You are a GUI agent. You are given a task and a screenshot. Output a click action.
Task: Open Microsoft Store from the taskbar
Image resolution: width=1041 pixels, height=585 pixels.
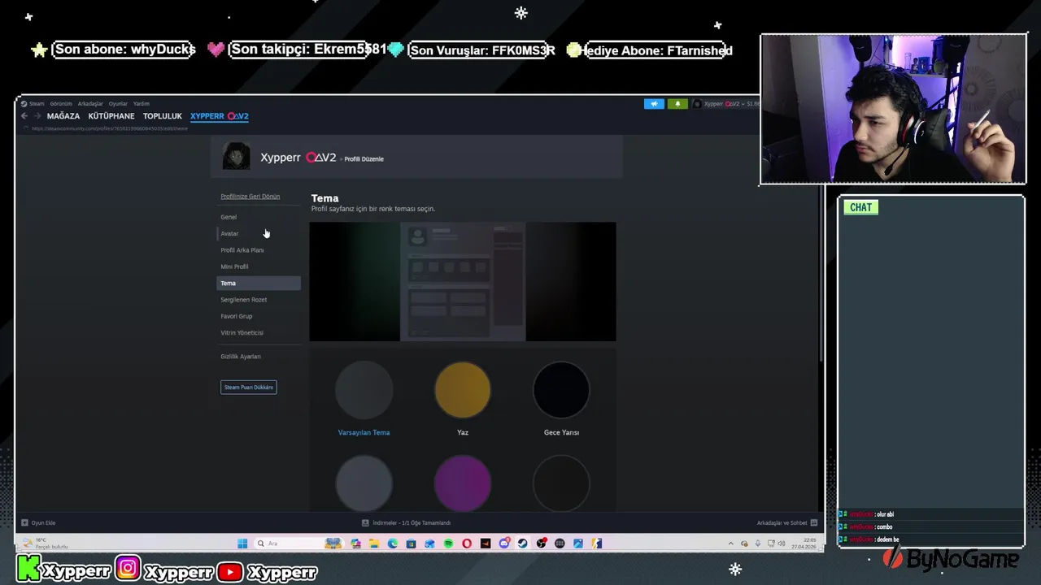(411, 544)
